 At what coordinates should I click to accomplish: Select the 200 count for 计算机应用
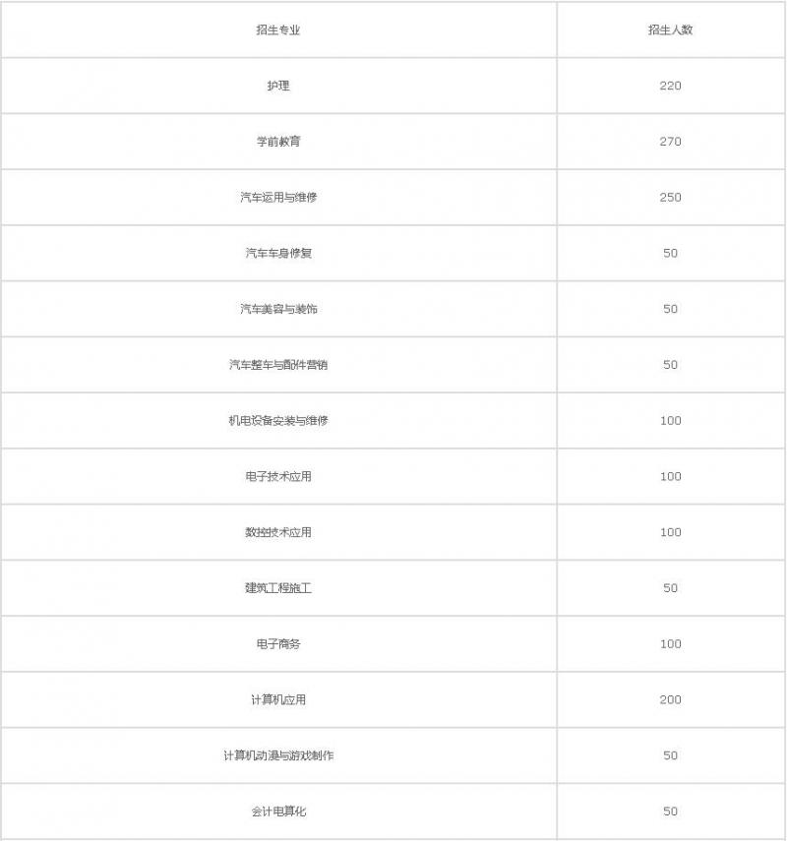(x=670, y=700)
